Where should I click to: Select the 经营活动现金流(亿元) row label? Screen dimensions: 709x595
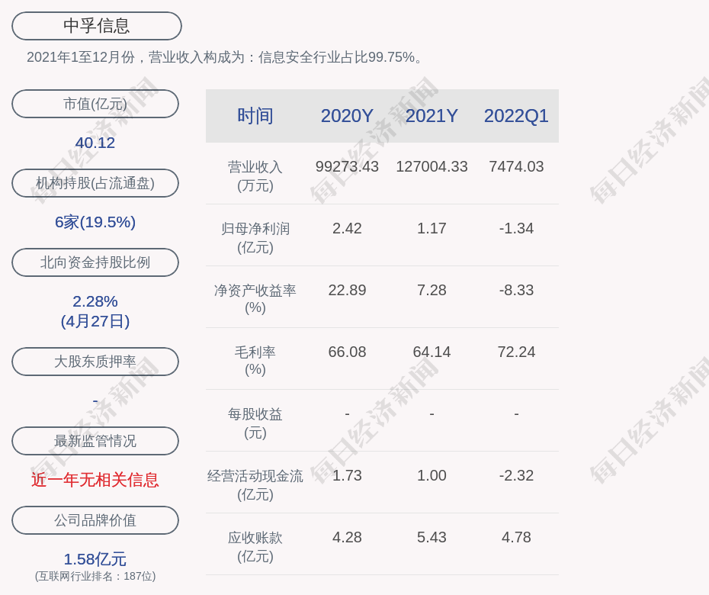click(255, 484)
